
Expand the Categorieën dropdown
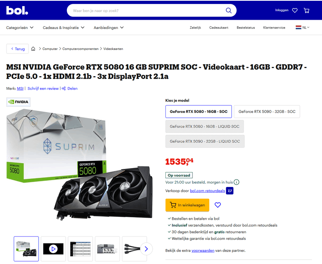[20, 27]
